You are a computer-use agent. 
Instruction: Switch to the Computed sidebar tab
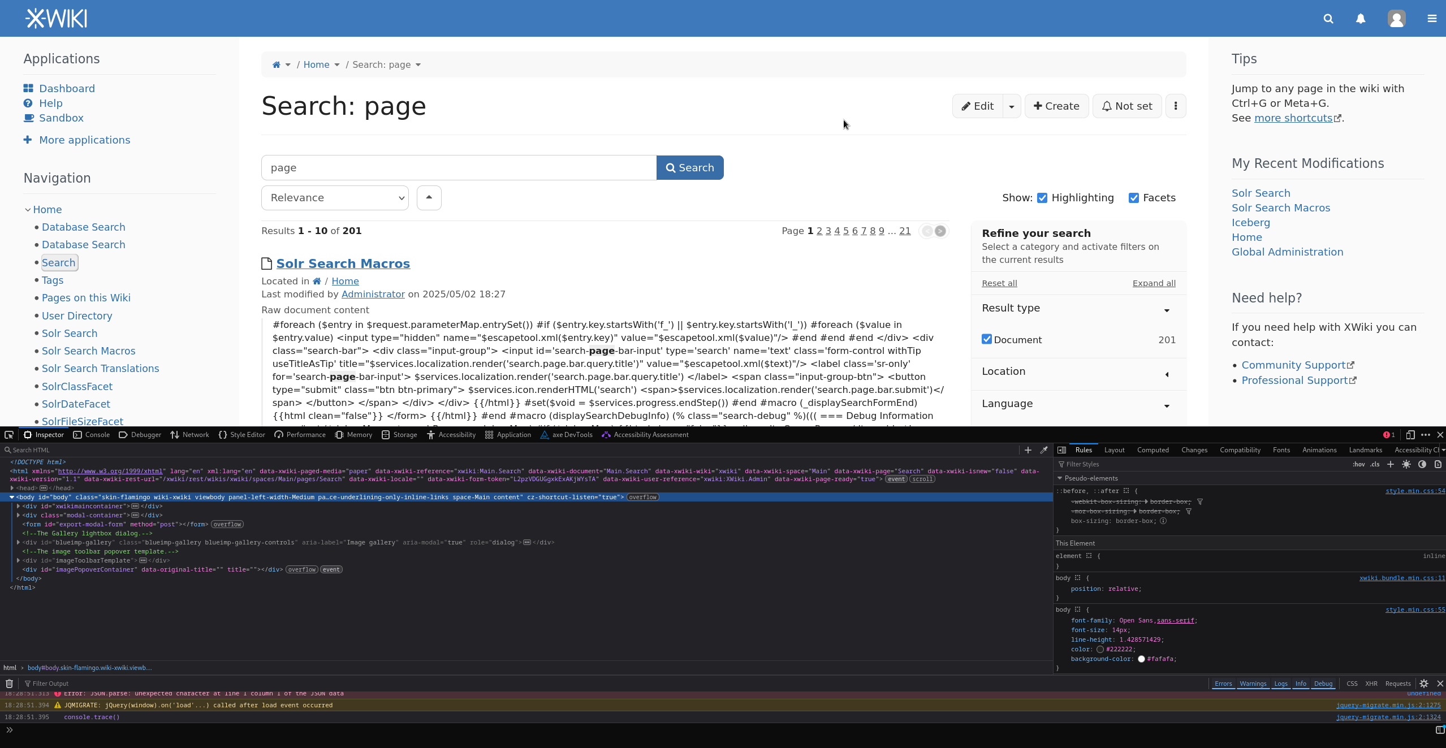coord(1153,450)
